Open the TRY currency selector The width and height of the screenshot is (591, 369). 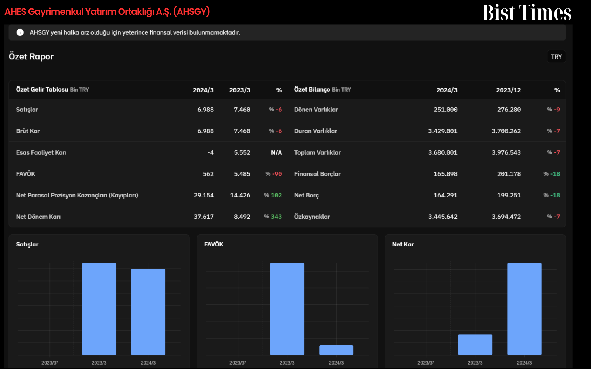tap(556, 56)
